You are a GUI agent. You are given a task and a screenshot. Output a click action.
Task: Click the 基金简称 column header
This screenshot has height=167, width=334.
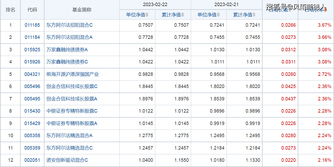[x=82, y=10]
